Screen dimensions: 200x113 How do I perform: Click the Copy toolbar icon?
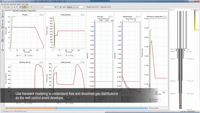tap(12, 7)
